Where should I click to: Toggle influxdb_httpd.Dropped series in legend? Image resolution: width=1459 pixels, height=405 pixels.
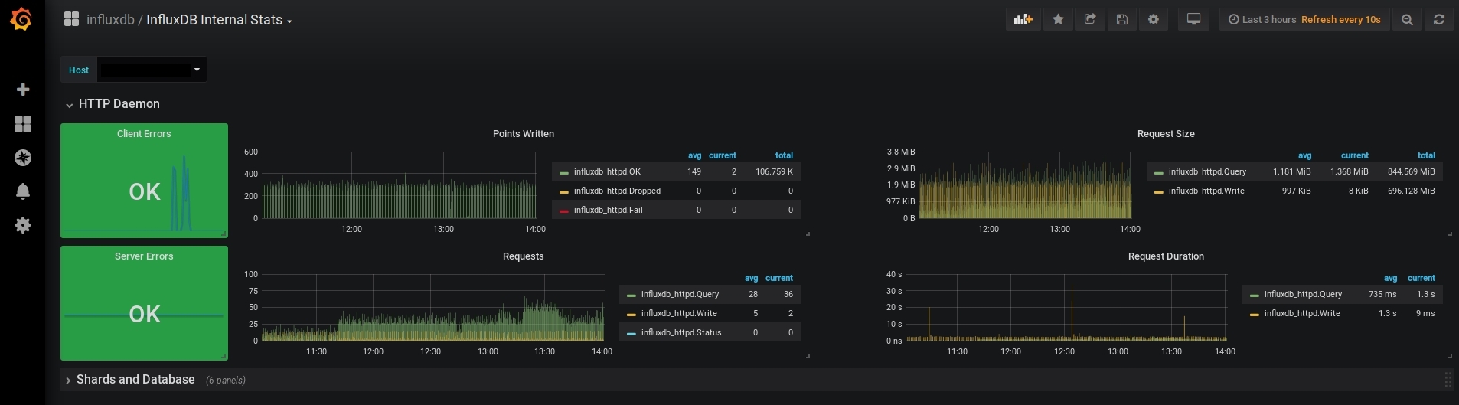click(617, 191)
